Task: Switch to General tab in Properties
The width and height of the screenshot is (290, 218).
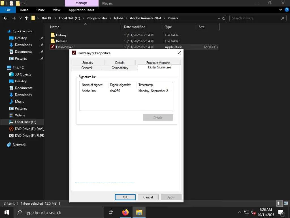Action: click(x=87, y=68)
